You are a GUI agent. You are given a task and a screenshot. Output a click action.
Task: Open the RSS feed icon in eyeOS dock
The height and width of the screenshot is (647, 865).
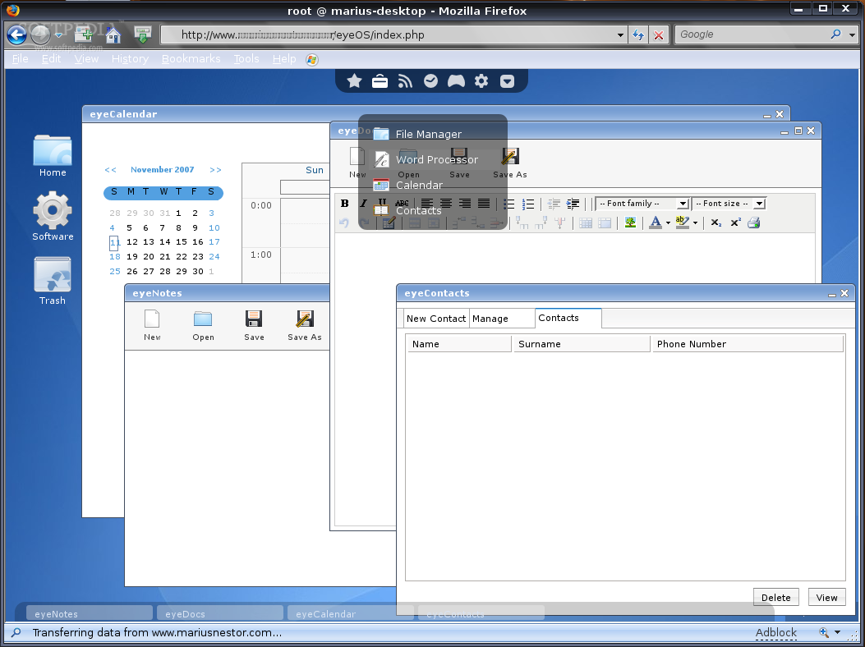(x=405, y=81)
